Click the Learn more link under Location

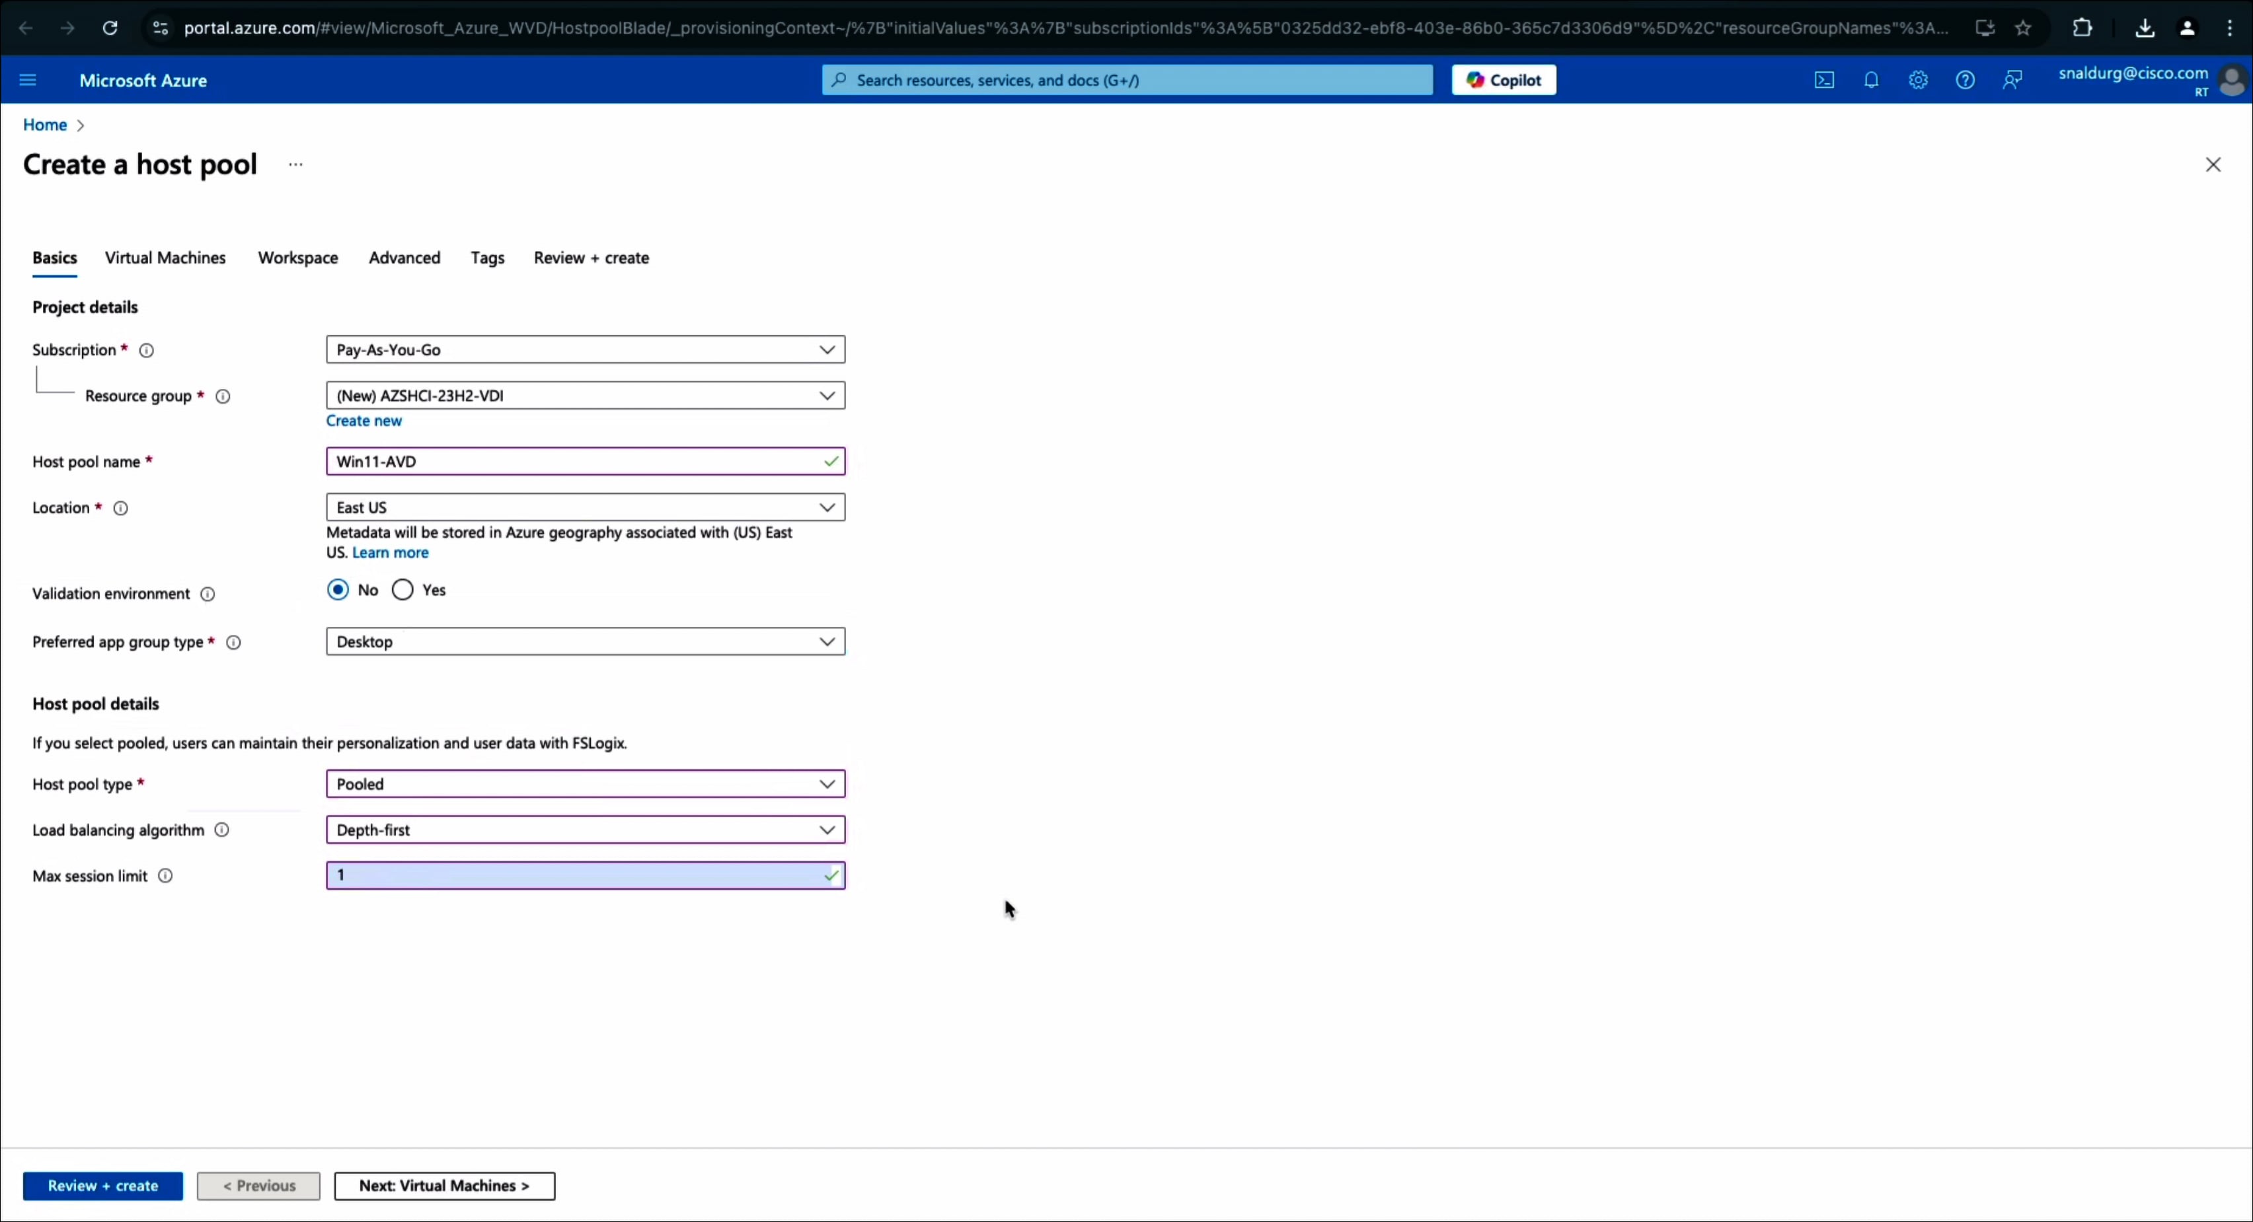click(x=390, y=552)
